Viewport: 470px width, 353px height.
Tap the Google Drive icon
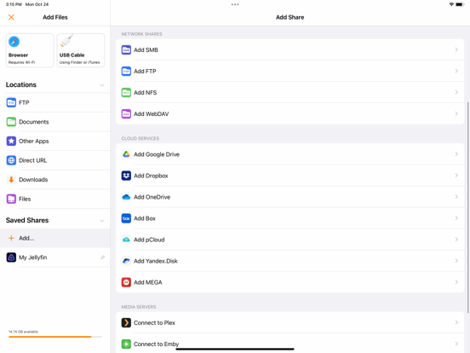tap(126, 154)
